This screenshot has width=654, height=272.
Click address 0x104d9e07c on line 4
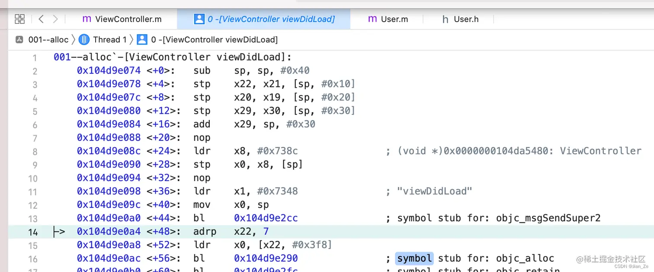109,97
